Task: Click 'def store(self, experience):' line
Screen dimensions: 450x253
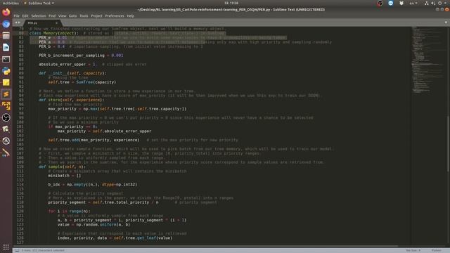Action: (x=72, y=100)
